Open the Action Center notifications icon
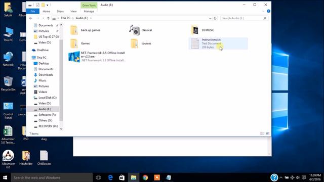 click(304, 177)
